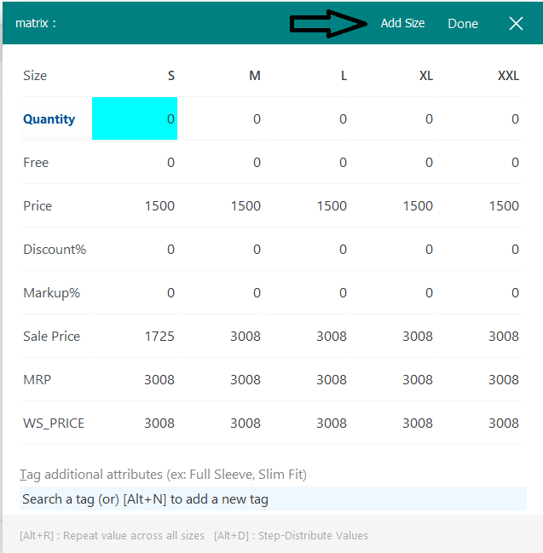Viewport: 543px width, 553px height.
Task: Click the Discount% cell for size XL
Action: 393,249
